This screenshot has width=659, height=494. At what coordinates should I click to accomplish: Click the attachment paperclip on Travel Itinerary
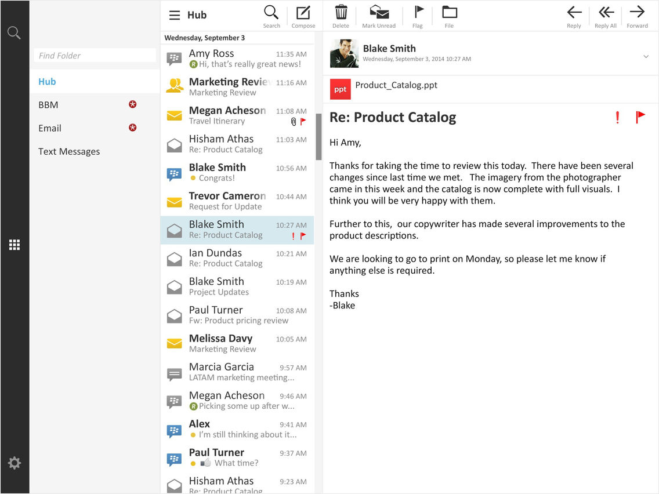(294, 121)
